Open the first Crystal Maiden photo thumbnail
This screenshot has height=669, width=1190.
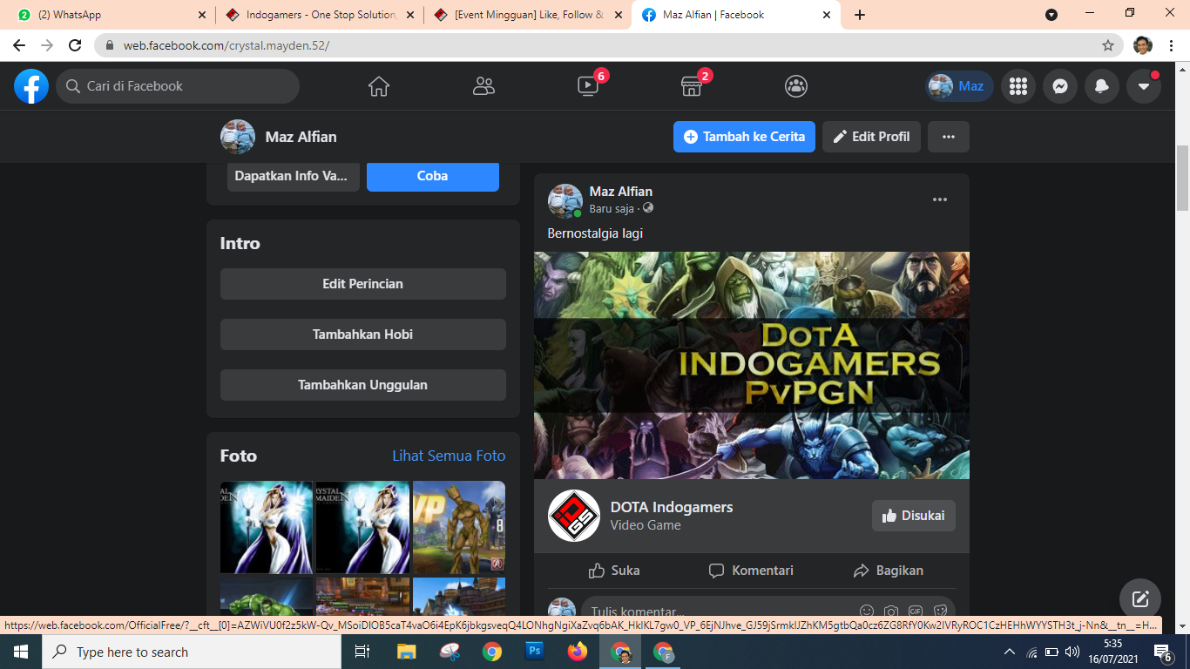tap(267, 527)
